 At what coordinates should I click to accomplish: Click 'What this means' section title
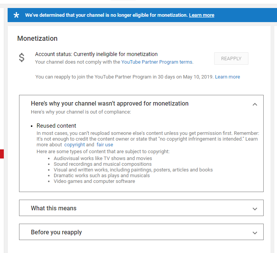(x=54, y=208)
